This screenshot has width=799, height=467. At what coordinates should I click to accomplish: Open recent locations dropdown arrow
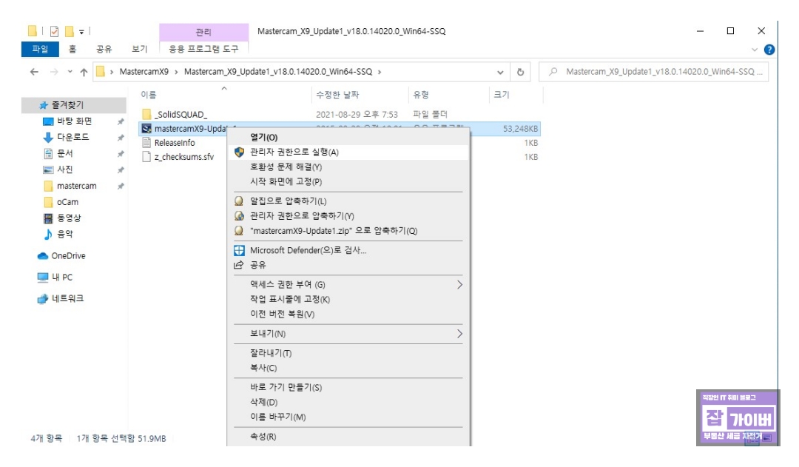pyautogui.click(x=70, y=72)
